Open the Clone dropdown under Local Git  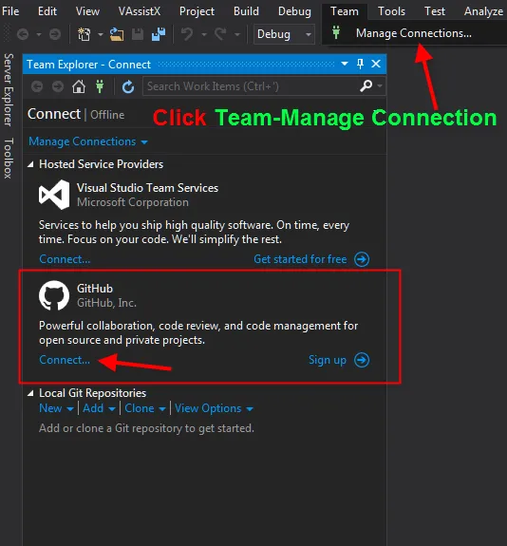click(145, 408)
